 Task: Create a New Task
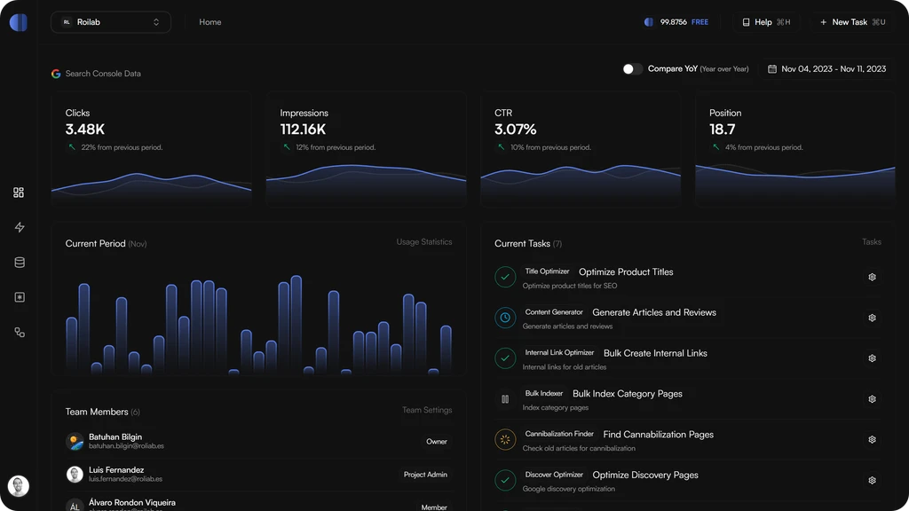[x=850, y=21]
